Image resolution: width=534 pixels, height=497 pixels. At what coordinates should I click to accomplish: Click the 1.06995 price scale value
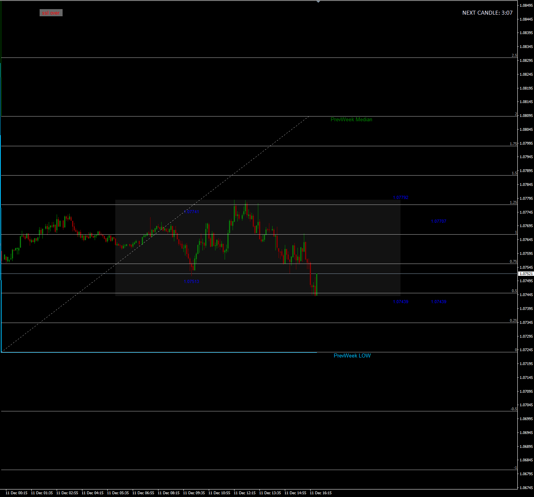pos(526,419)
